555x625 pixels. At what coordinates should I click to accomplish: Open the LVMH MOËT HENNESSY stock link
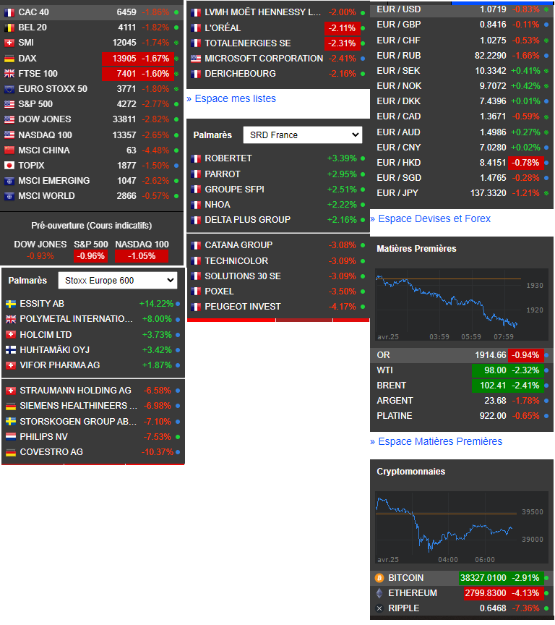pos(263,12)
